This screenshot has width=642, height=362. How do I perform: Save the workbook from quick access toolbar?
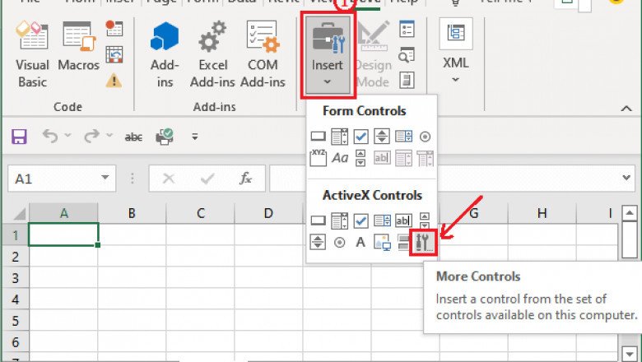19,137
